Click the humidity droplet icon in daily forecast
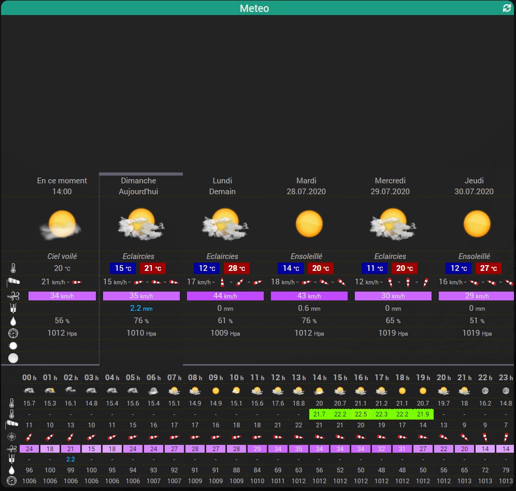 13,321
